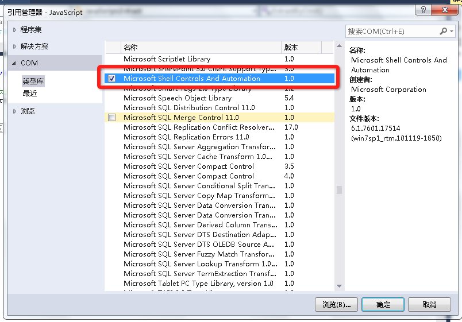Select Microsoft SQL Server Cache Transform row

pos(220,156)
